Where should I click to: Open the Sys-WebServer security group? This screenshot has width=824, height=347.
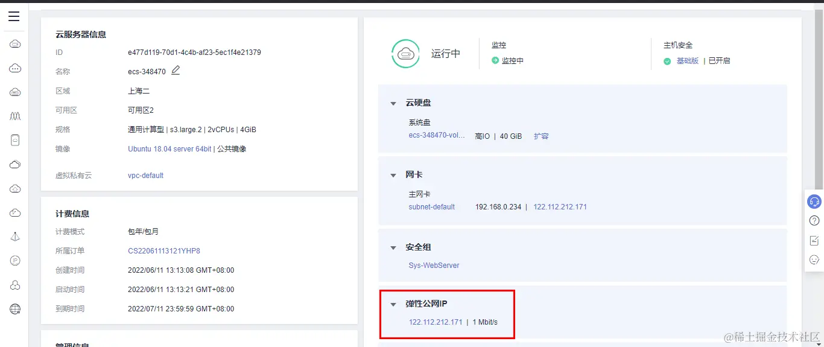pos(434,266)
